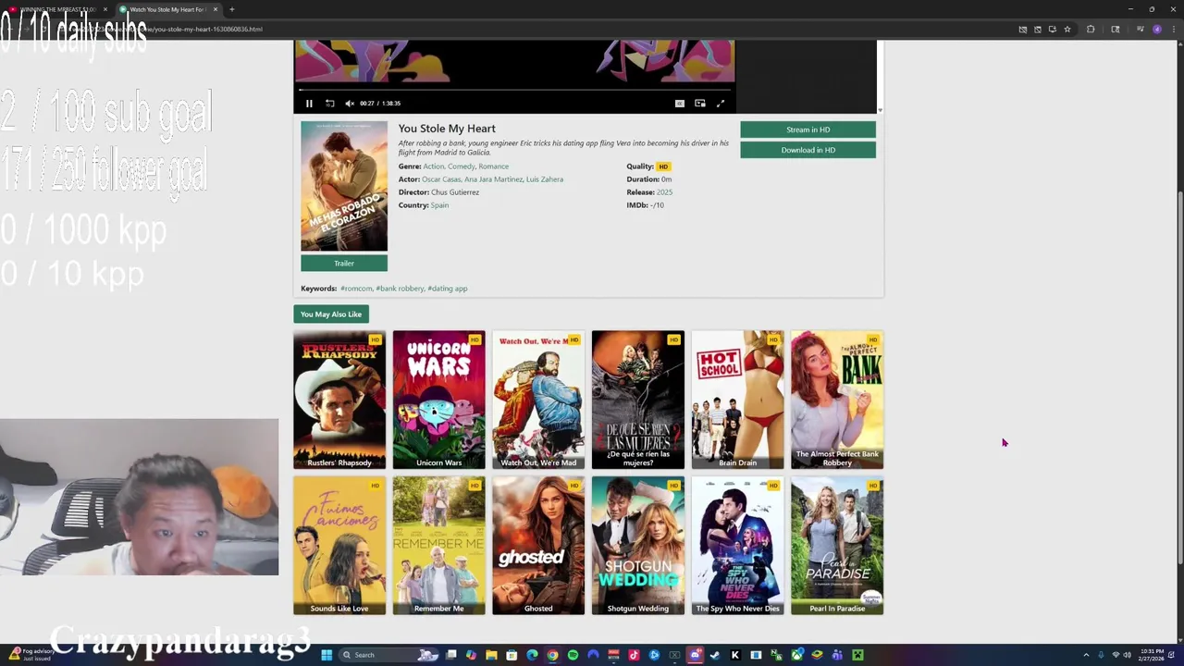The height and width of the screenshot is (666, 1184).
Task: Open Microsoft Edge from taskbar
Action: pos(532,655)
